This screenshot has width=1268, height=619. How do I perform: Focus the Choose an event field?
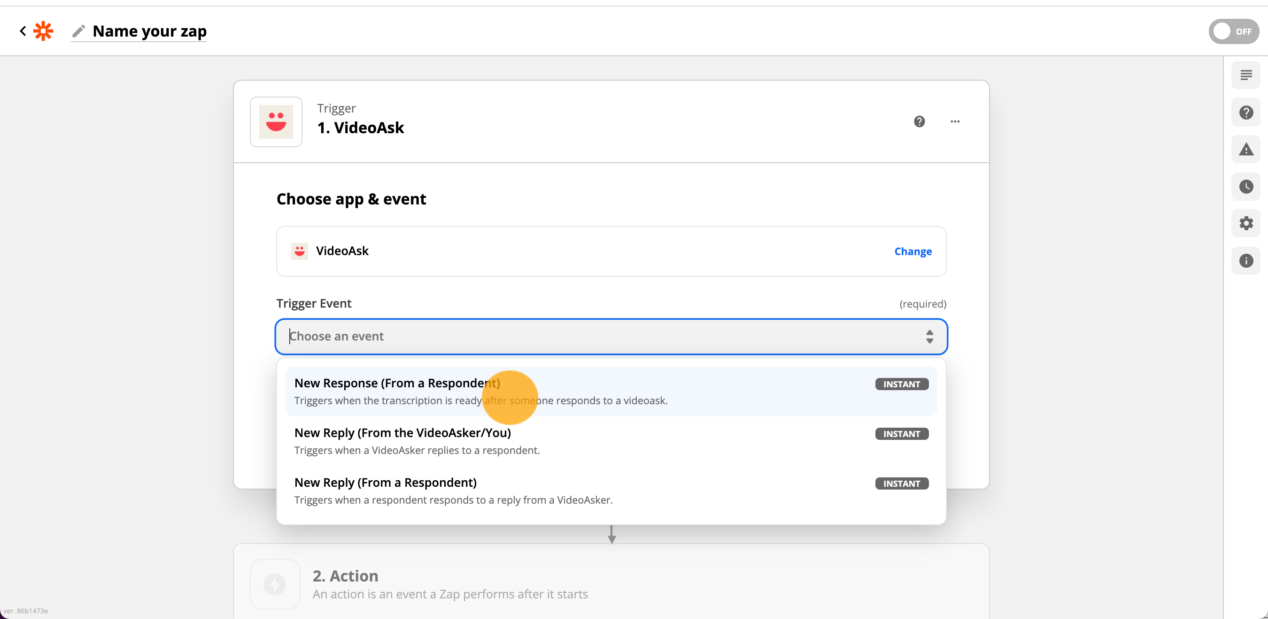(611, 336)
